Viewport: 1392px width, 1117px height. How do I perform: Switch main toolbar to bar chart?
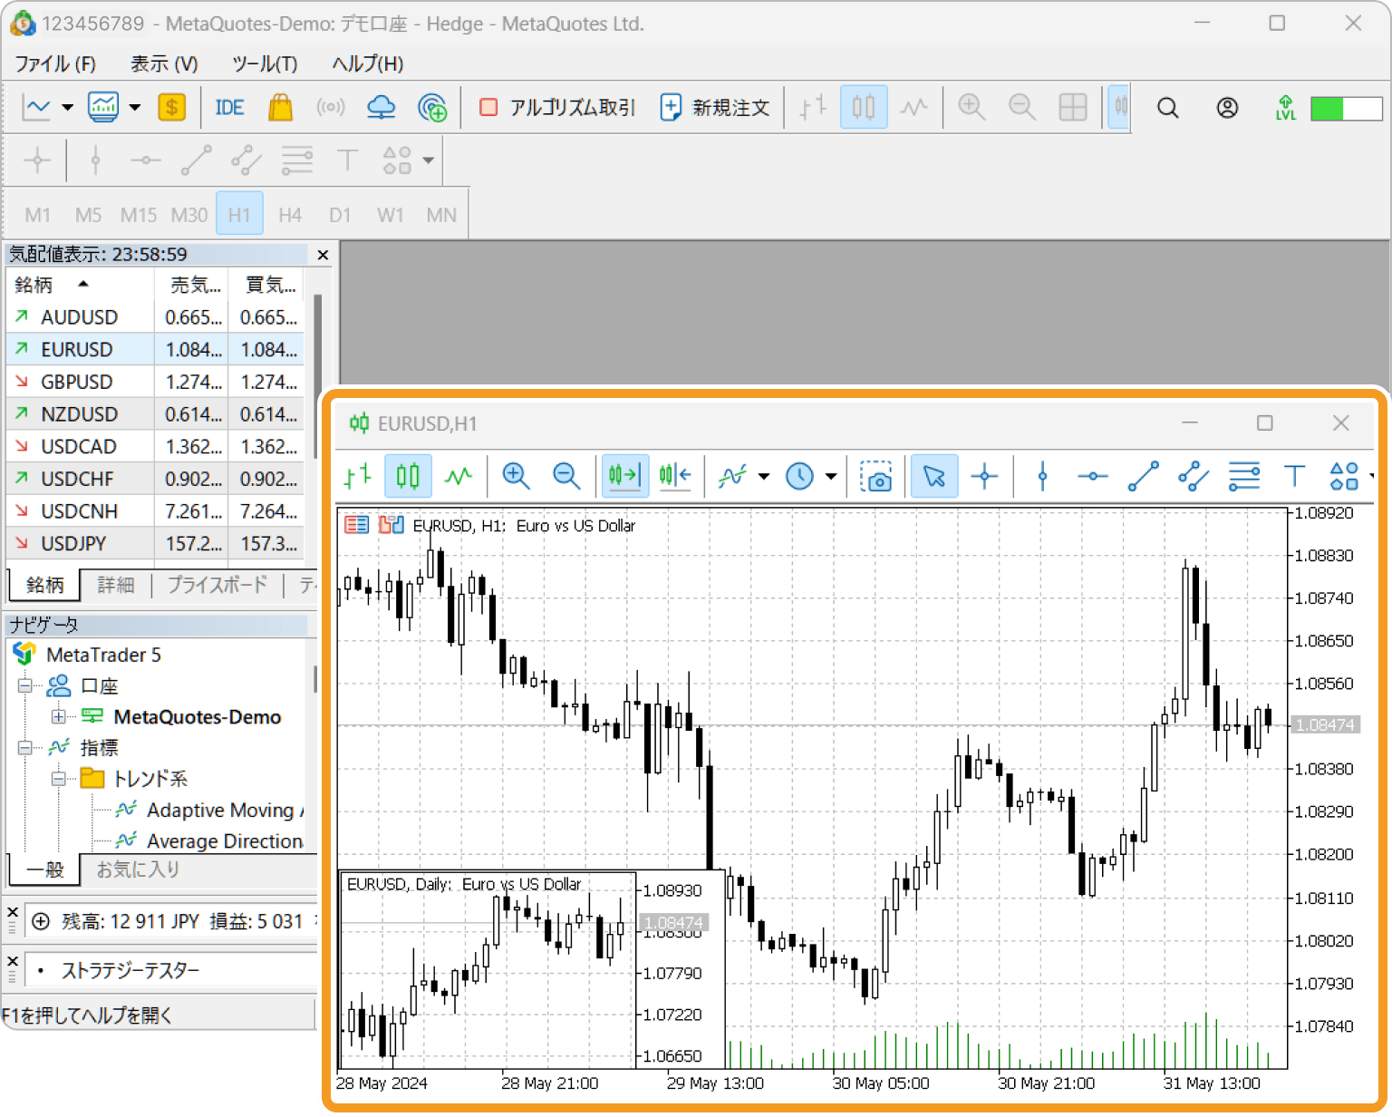(x=813, y=108)
